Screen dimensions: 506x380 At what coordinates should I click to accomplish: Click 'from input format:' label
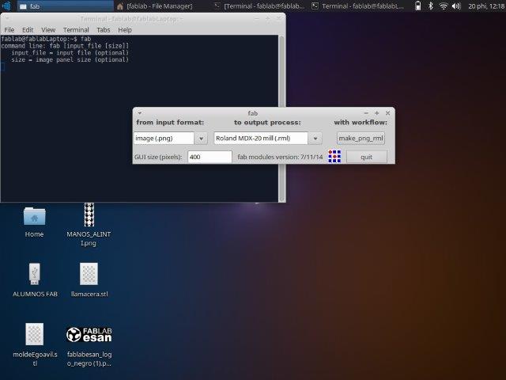170,123
